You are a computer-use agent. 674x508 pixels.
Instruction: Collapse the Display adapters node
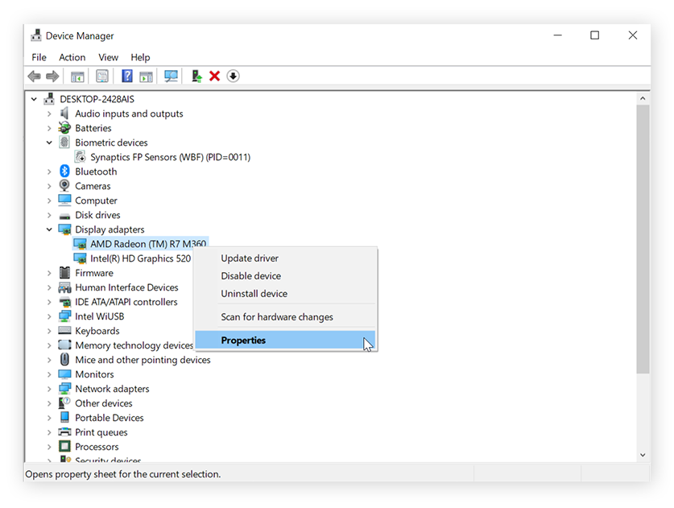49,229
